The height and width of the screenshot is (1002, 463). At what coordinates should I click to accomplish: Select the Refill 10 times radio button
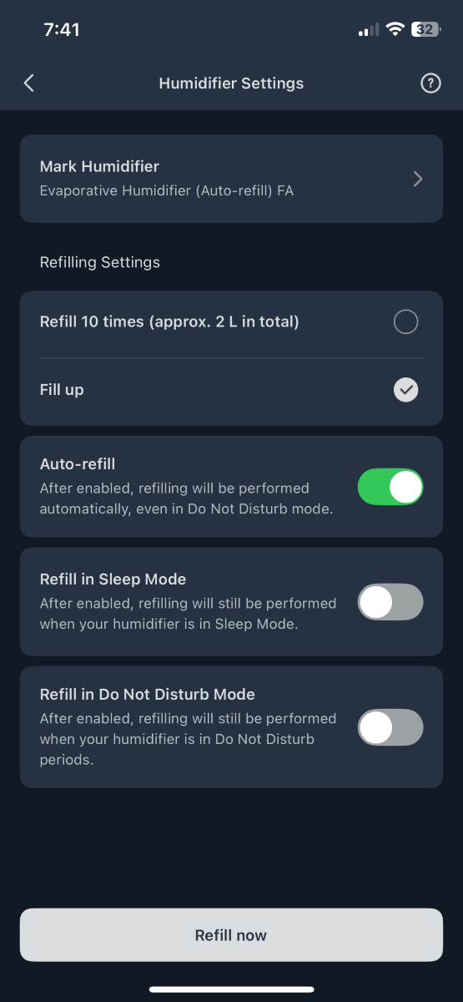405,321
